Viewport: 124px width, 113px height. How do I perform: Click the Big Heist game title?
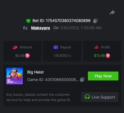tap(35, 72)
